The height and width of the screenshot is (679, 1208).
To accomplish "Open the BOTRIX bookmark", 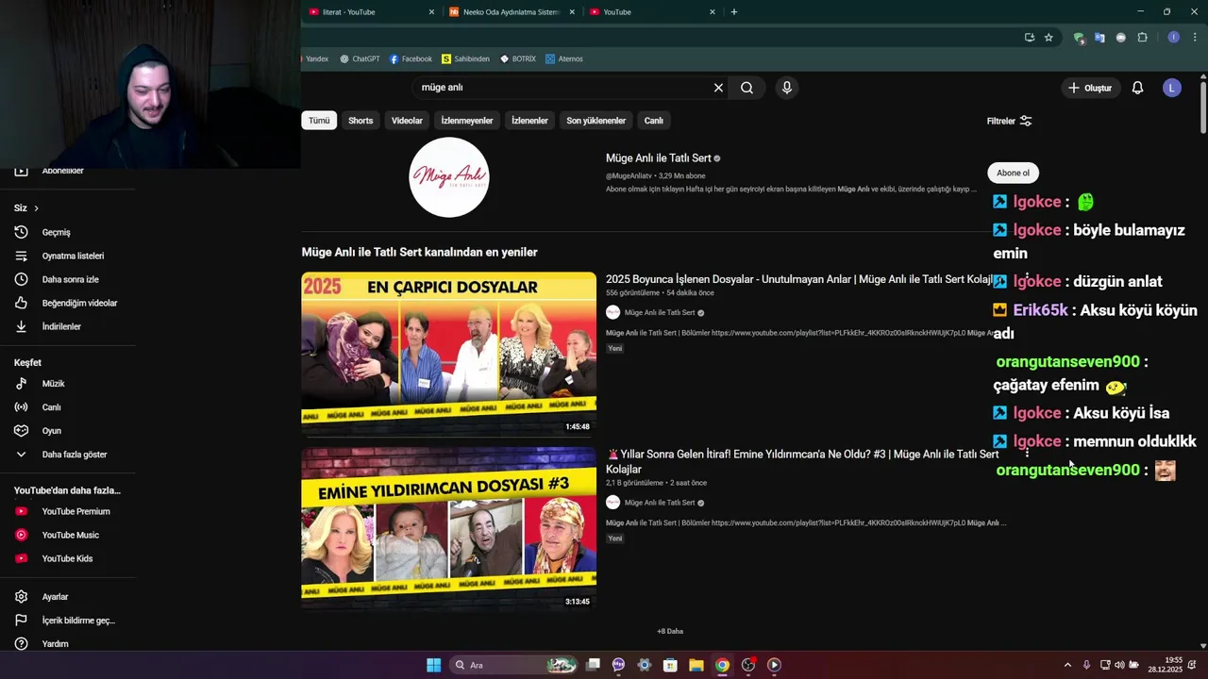I will (x=517, y=58).
